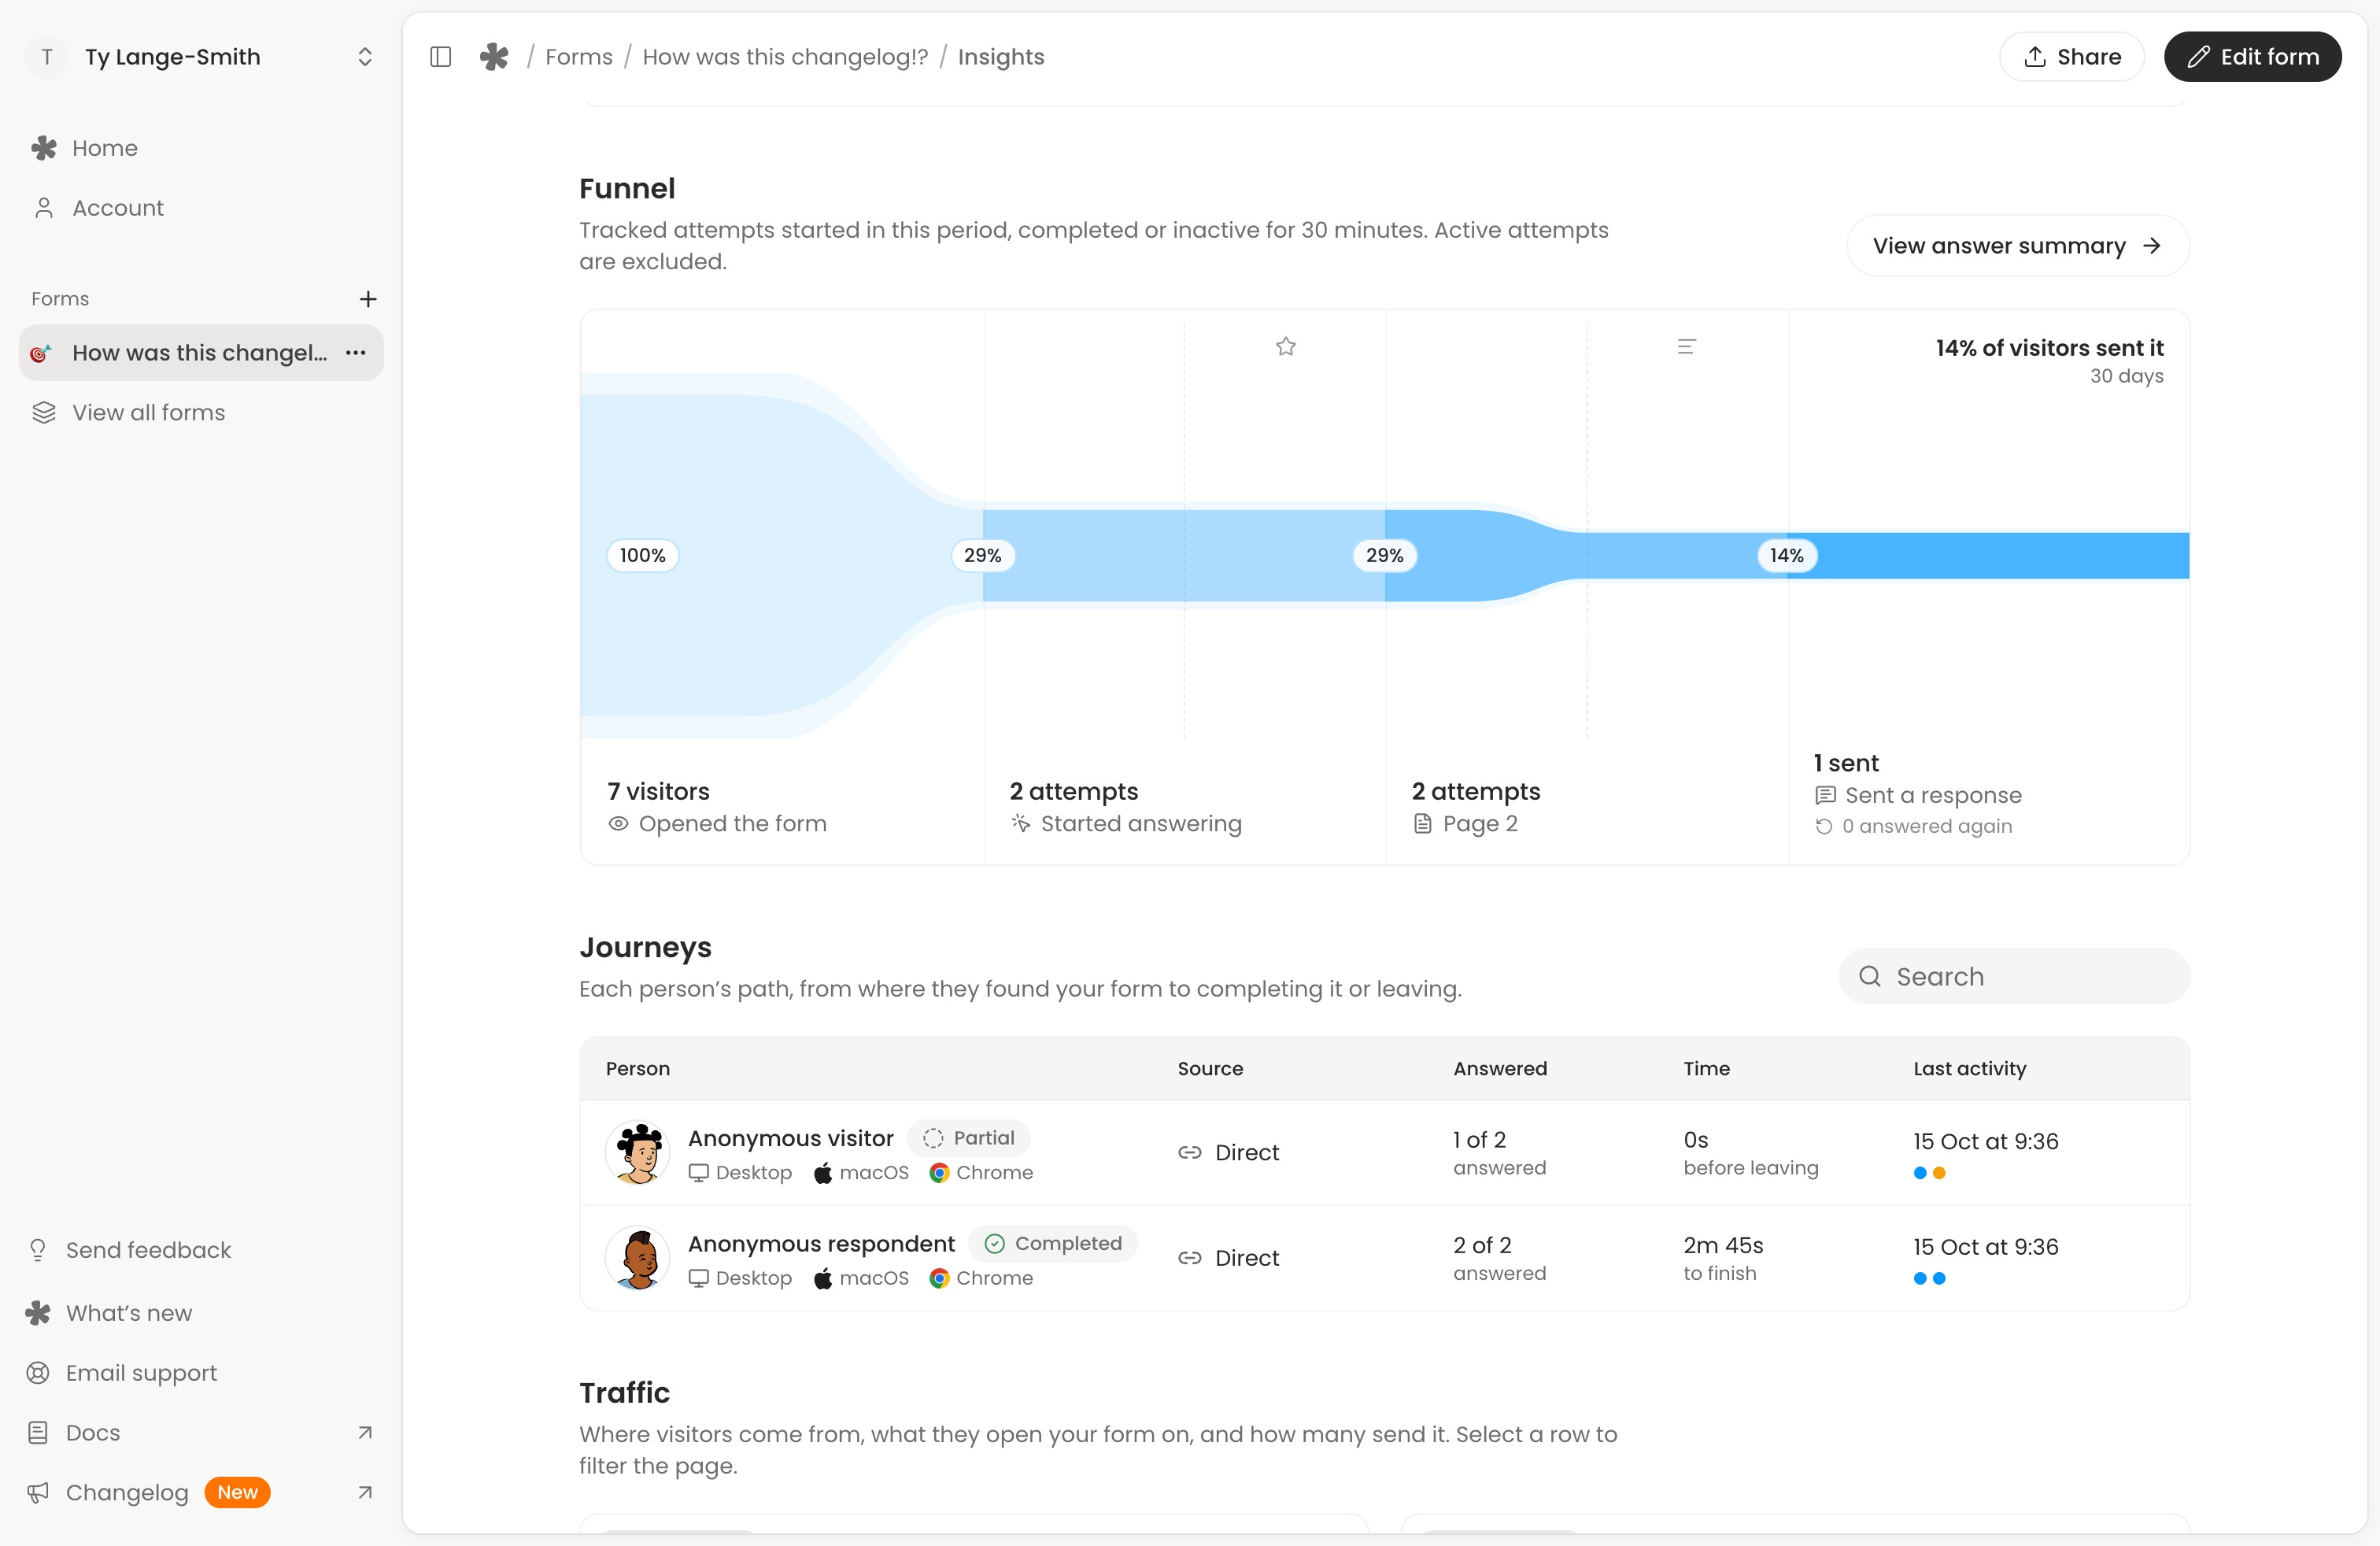Click the Partial status badge
Viewport: 2380px width, 1546px height.
(968, 1138)
